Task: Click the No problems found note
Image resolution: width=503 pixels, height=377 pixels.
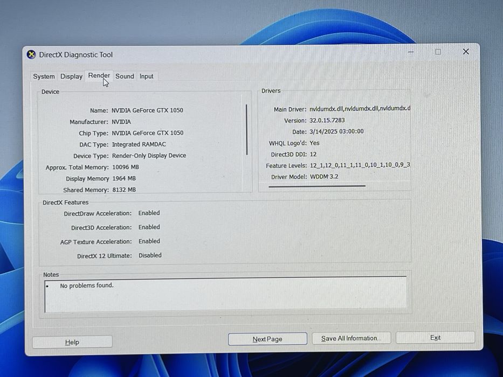Action: pos(87,285)
